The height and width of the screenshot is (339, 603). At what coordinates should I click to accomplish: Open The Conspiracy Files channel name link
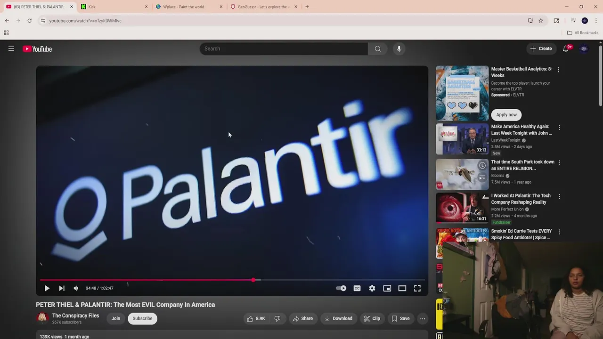click(x=75, y=315)
